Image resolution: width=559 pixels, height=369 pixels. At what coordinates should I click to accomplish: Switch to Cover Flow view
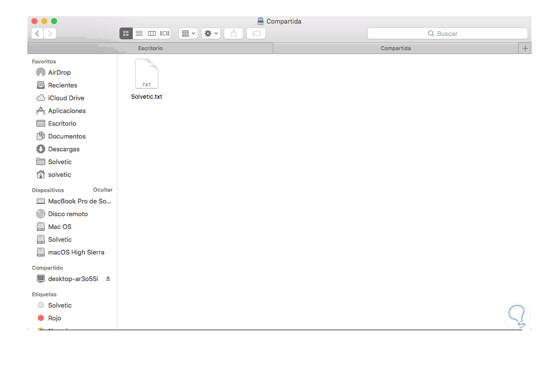coord(165,33)
